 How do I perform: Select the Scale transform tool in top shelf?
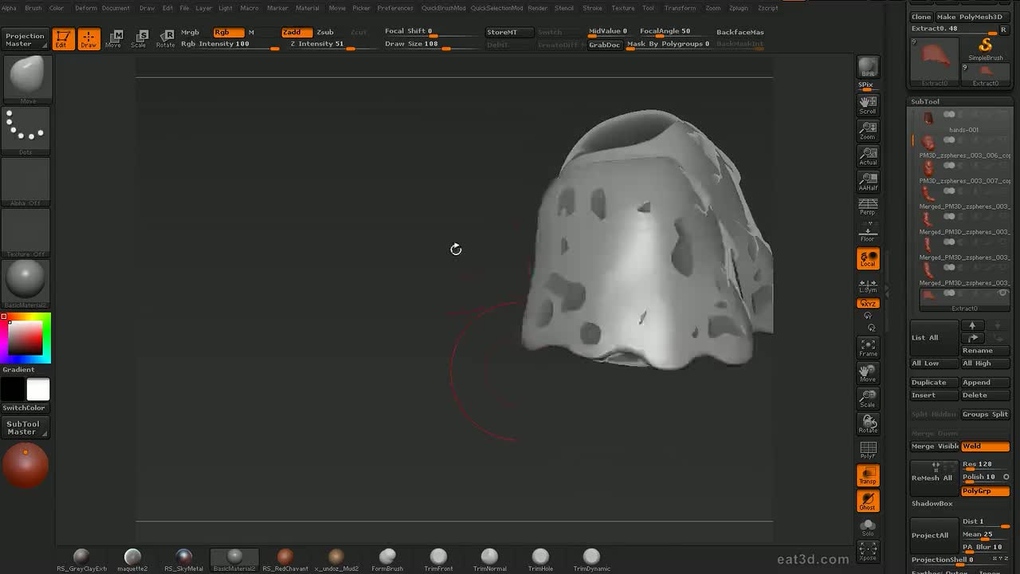pos(139,38)
